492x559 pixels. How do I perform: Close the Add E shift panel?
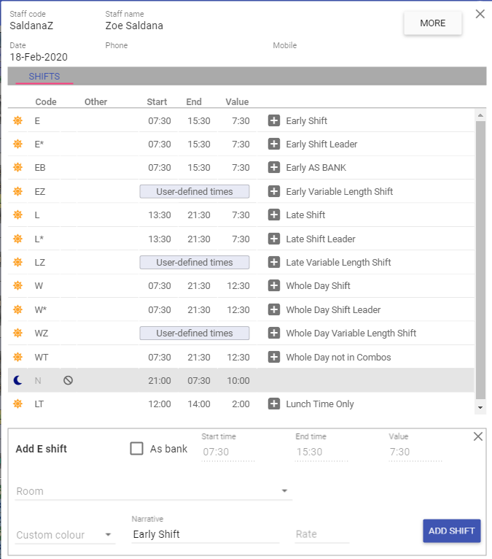click(x=478, y=436)
